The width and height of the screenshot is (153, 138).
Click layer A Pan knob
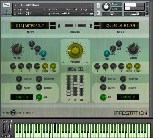(32, 44)
